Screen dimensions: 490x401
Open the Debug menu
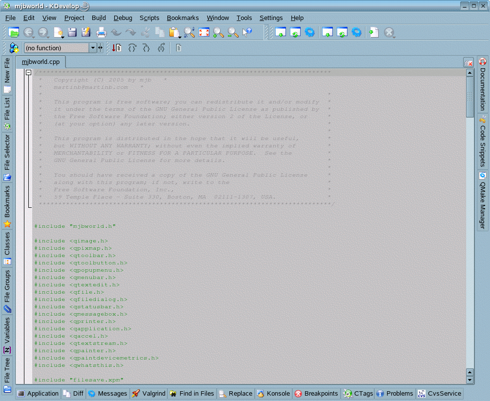122,18
